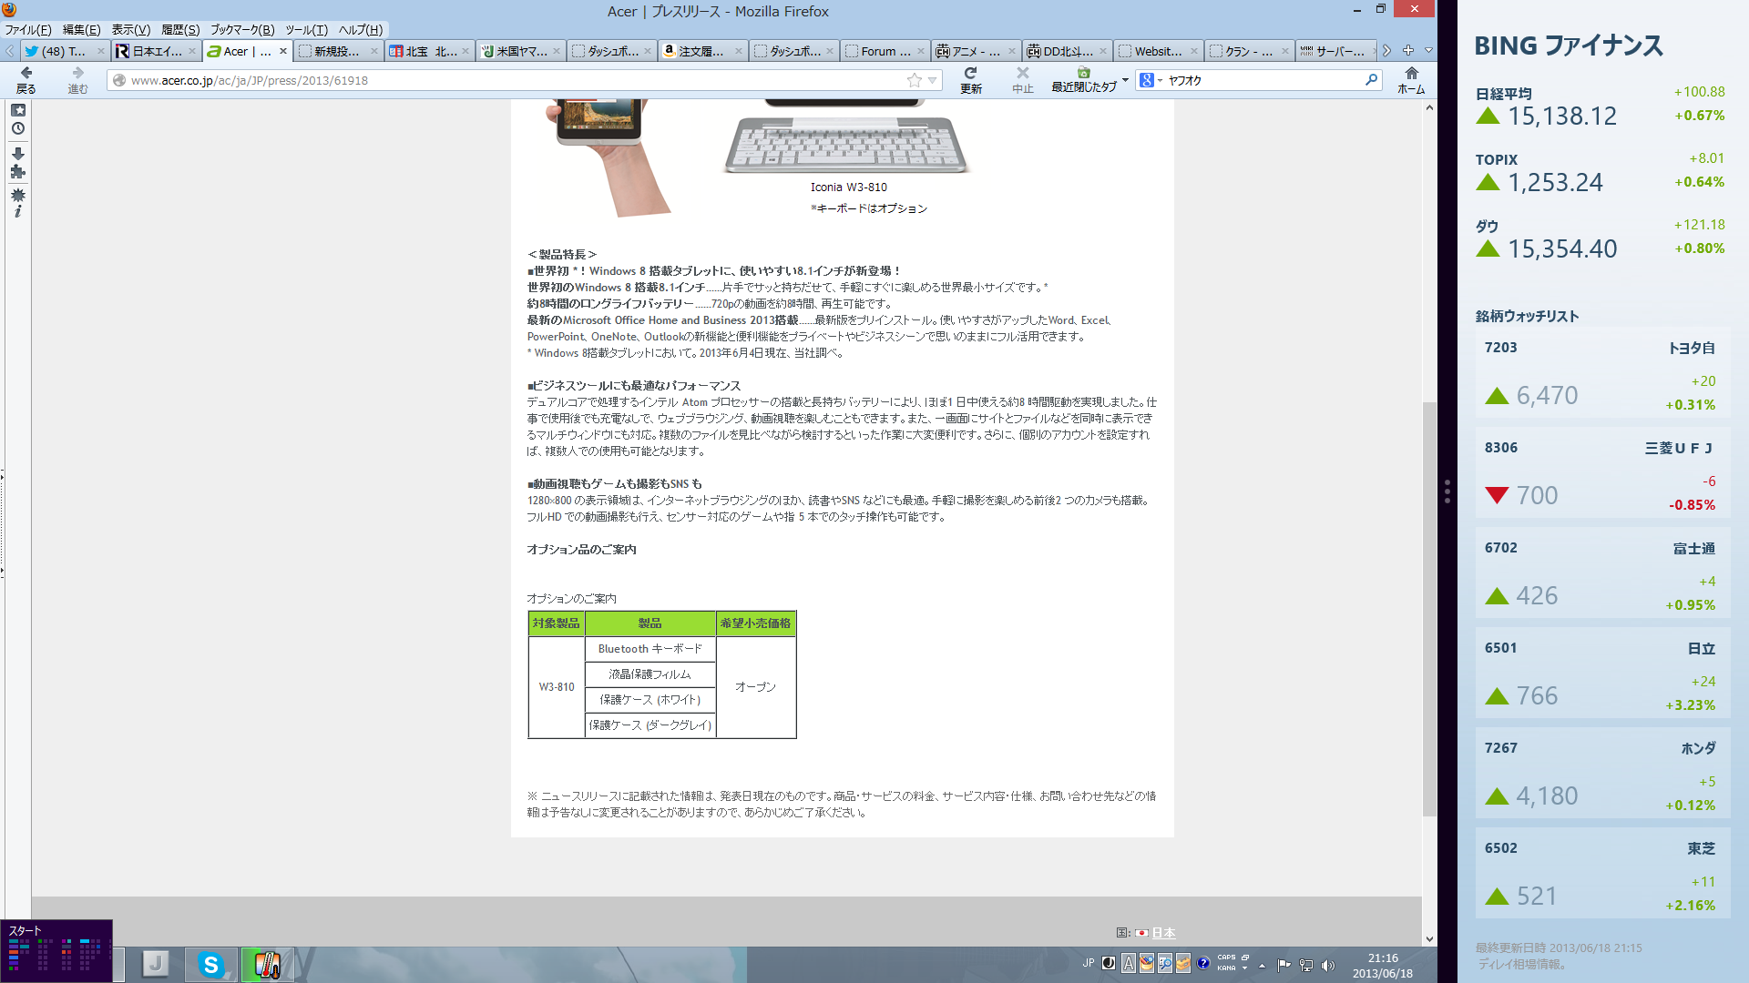Open the 表示(V) menu

(131, 29)
